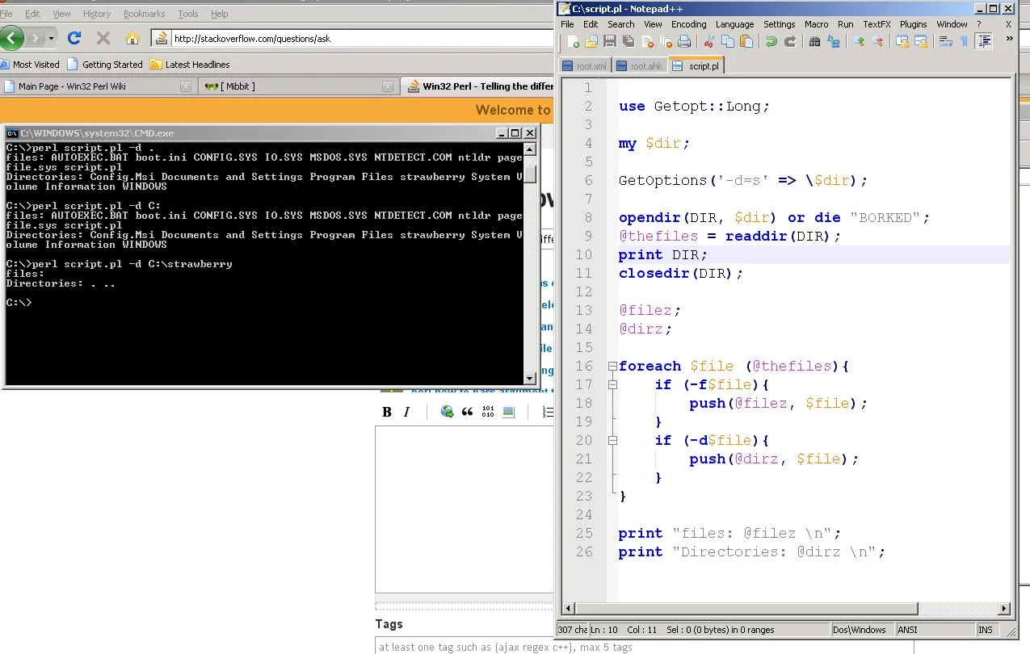The width and height of the screenshot is (1030, 654).
Task: Switch to root.ahk tab
Action: point(638,66)
